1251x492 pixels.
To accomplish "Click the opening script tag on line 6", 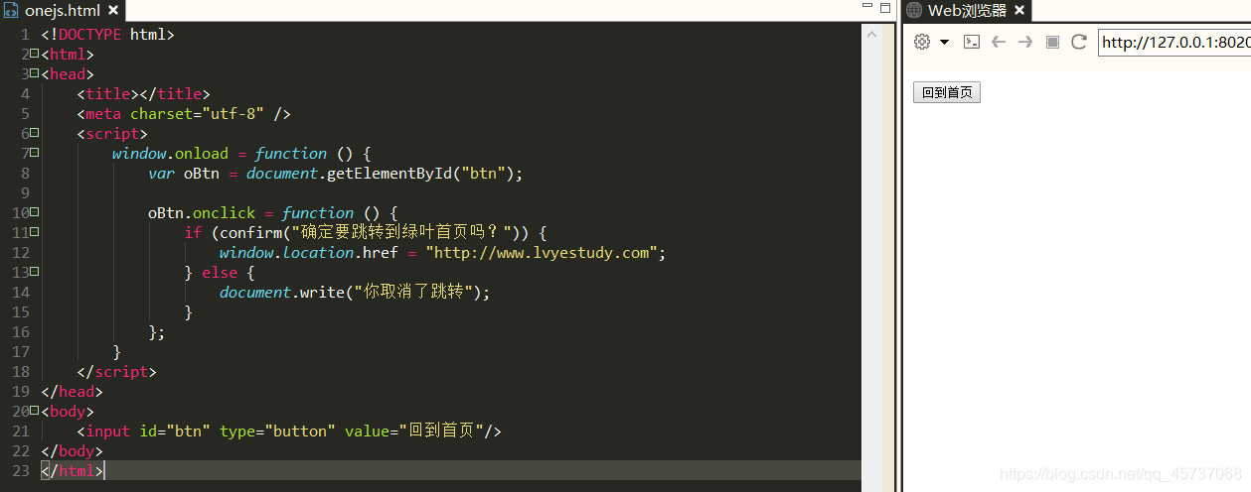I will click(112, 133).
